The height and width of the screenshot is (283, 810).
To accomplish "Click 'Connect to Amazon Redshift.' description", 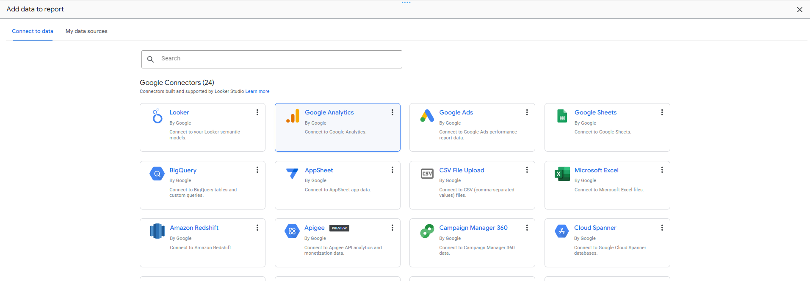I will (x=201, y=248).
